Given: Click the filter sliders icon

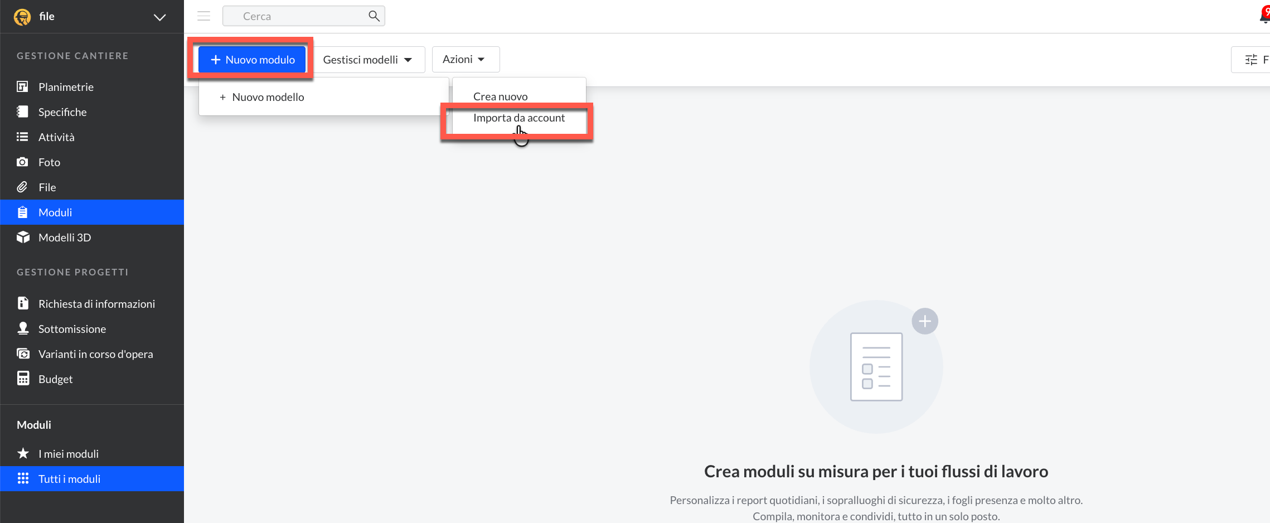Looking at the screenshot, I should pos(1251,60).
